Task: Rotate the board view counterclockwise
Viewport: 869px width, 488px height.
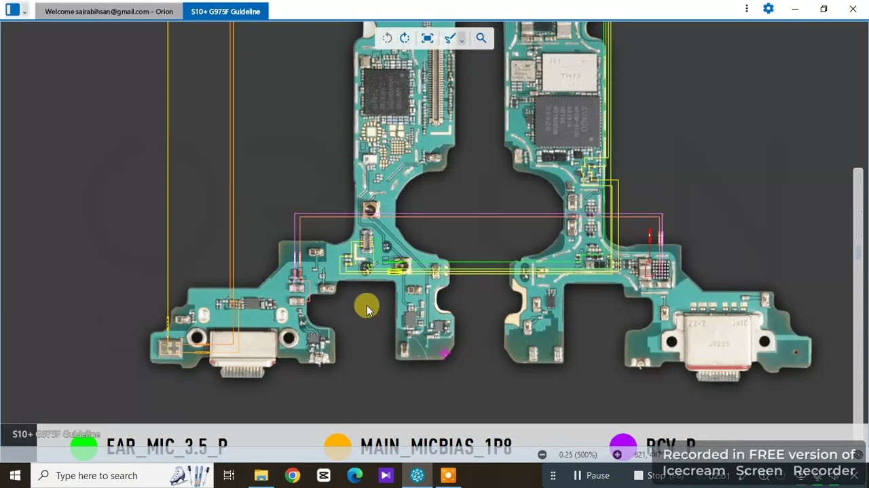Action: [x=387, y=39]
